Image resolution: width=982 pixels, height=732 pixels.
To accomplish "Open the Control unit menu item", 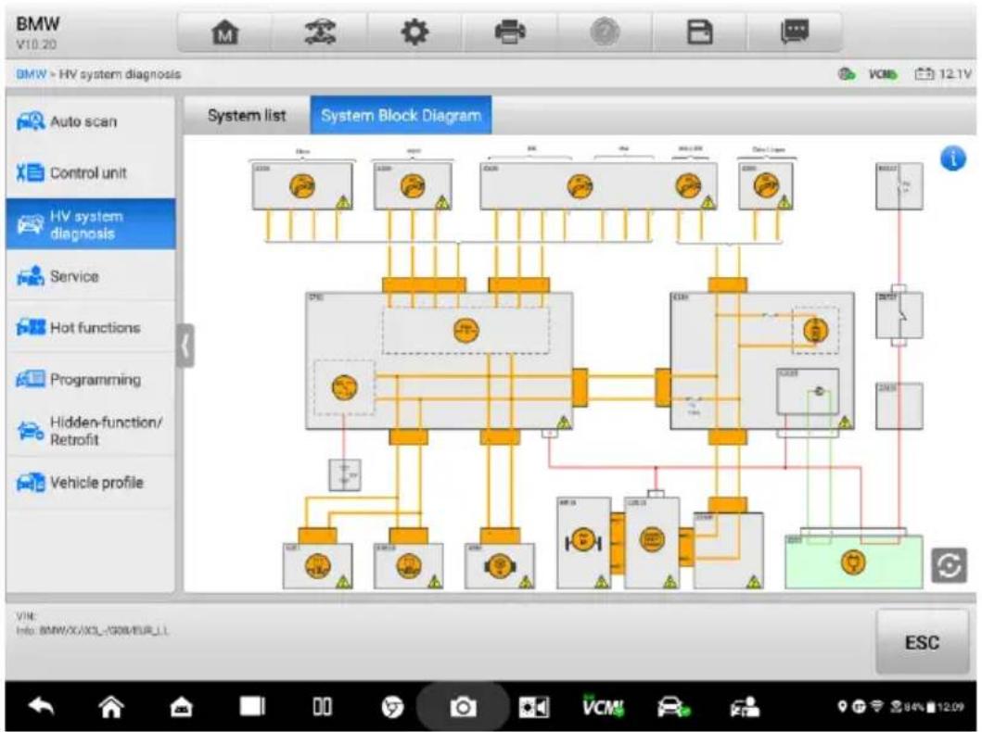I will [91, 172].
